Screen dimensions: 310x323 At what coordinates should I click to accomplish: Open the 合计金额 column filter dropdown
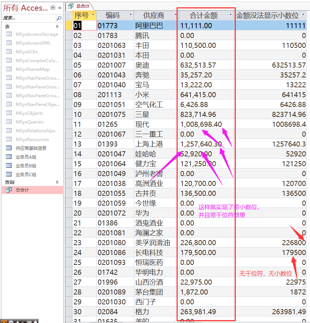point(230,15)
